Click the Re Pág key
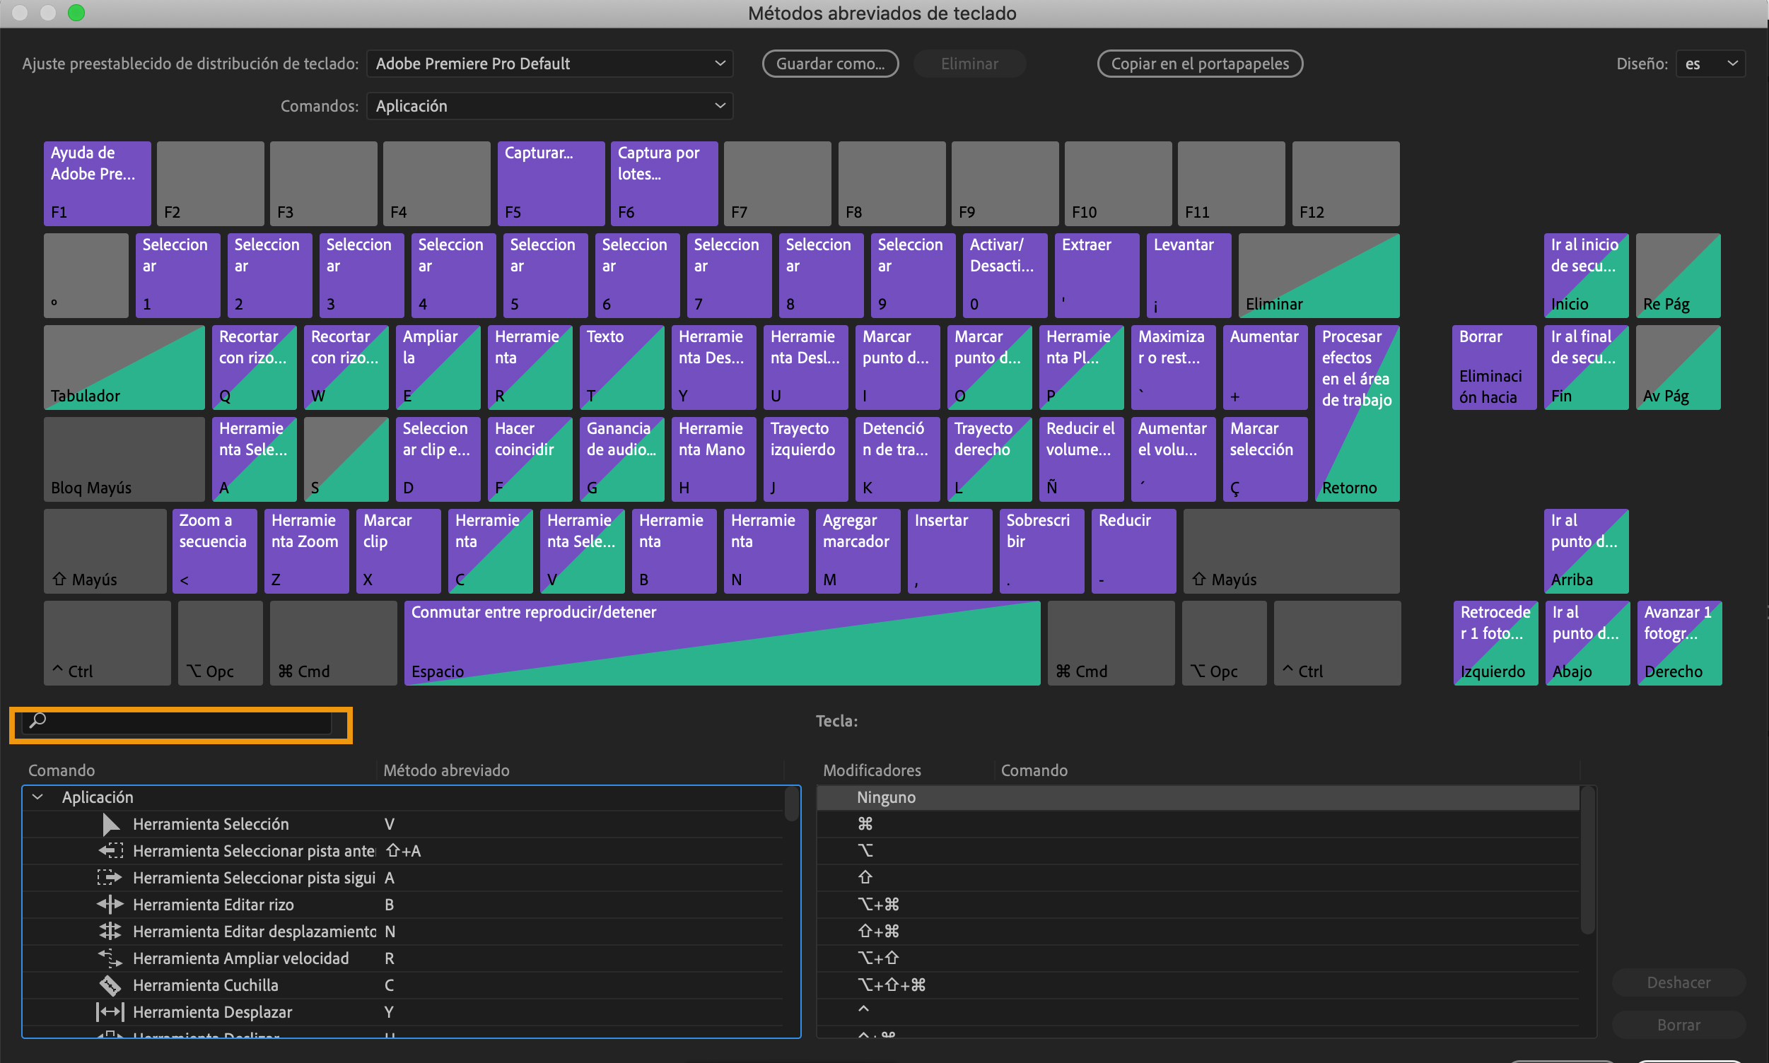This screenshot has height=1063, width=1769. click(1678, 276)
